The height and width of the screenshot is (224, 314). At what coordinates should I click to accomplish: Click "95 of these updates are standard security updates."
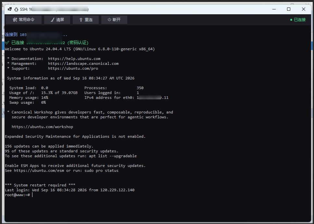(x=62, y=151)
